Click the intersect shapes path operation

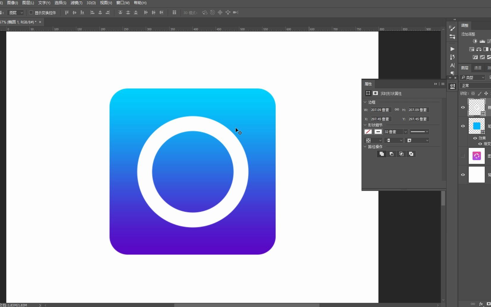pos(401,154)
